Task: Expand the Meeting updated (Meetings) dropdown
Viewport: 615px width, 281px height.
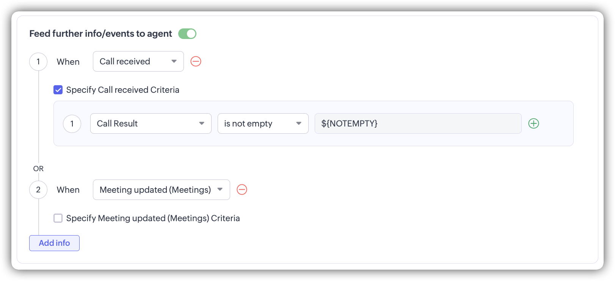Action: pos(161,190)
